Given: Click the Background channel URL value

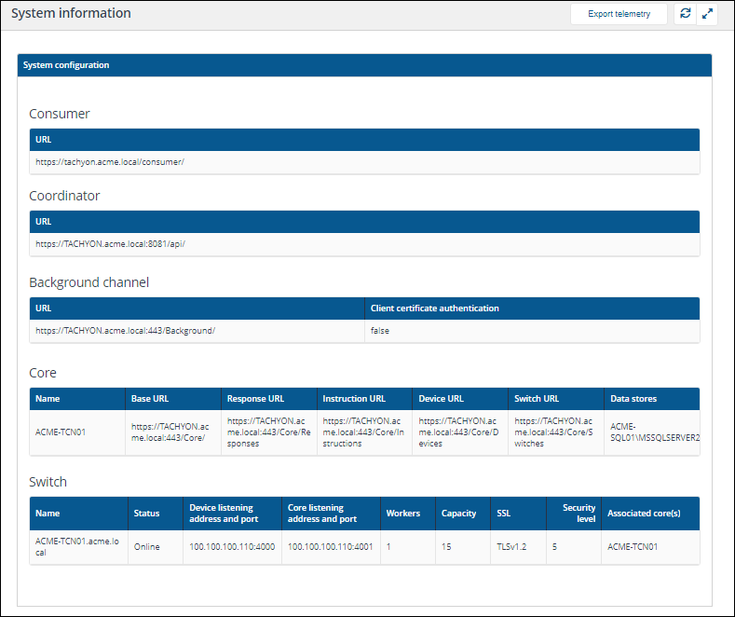Looking at the screenshot, I should coord(126,330).
